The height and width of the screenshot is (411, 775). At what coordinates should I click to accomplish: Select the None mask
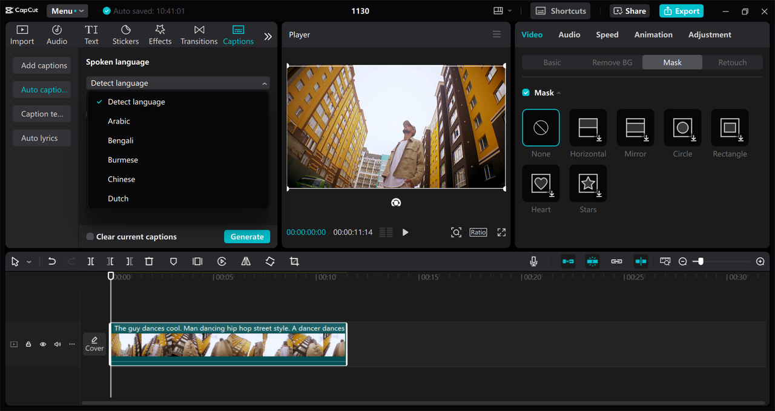[x=541, y=128]
